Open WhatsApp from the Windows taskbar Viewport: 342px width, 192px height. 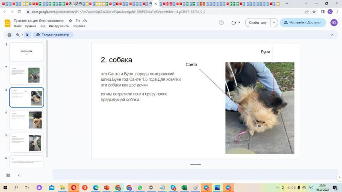140,187
